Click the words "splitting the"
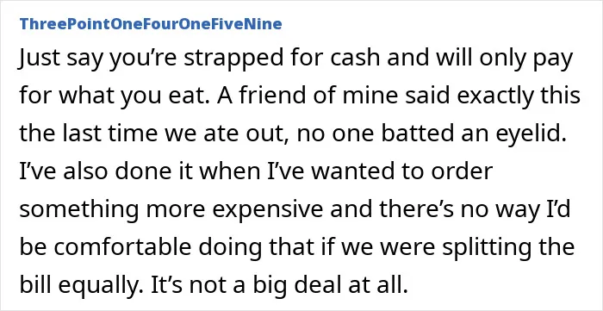The width and height of the screenshot is (603, 311). (x=508, y=246)
